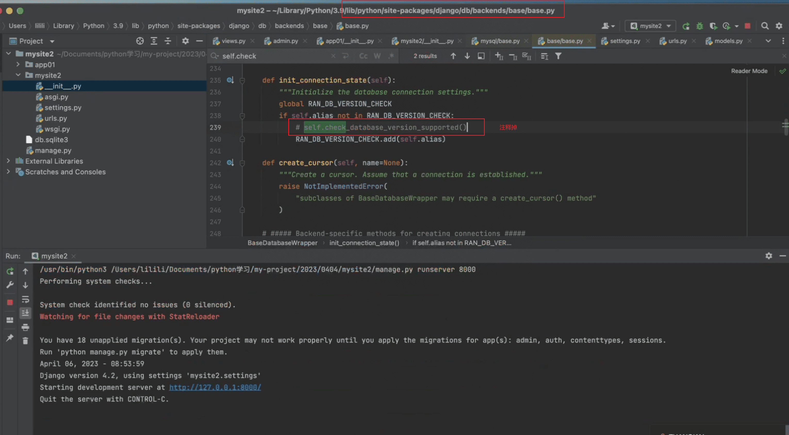Open the user account dropdown
Viewport: 789px width, 435px height.
coord(608,26)
